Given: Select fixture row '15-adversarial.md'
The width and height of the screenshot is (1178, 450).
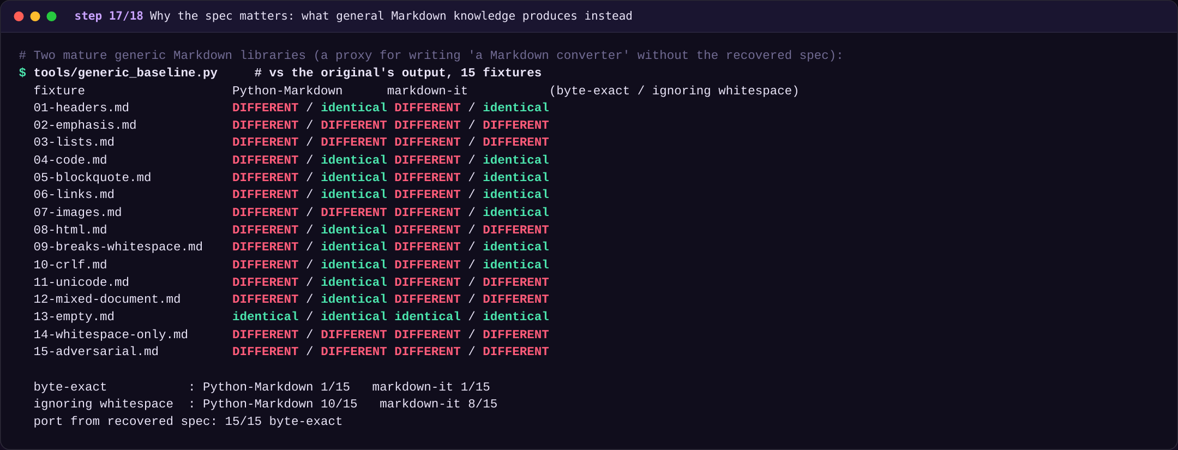Looking at the screenshot, I should [291, 351].
